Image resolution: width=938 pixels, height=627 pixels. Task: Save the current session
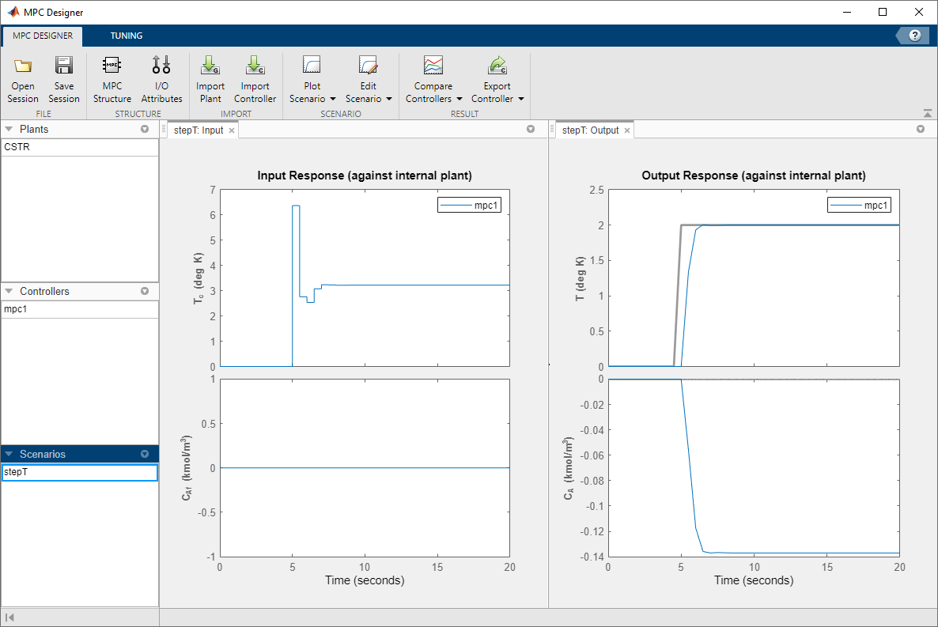point(64,77)
